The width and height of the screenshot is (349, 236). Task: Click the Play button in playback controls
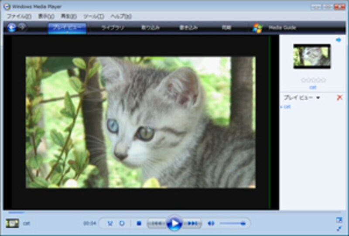tap(174, 223)
